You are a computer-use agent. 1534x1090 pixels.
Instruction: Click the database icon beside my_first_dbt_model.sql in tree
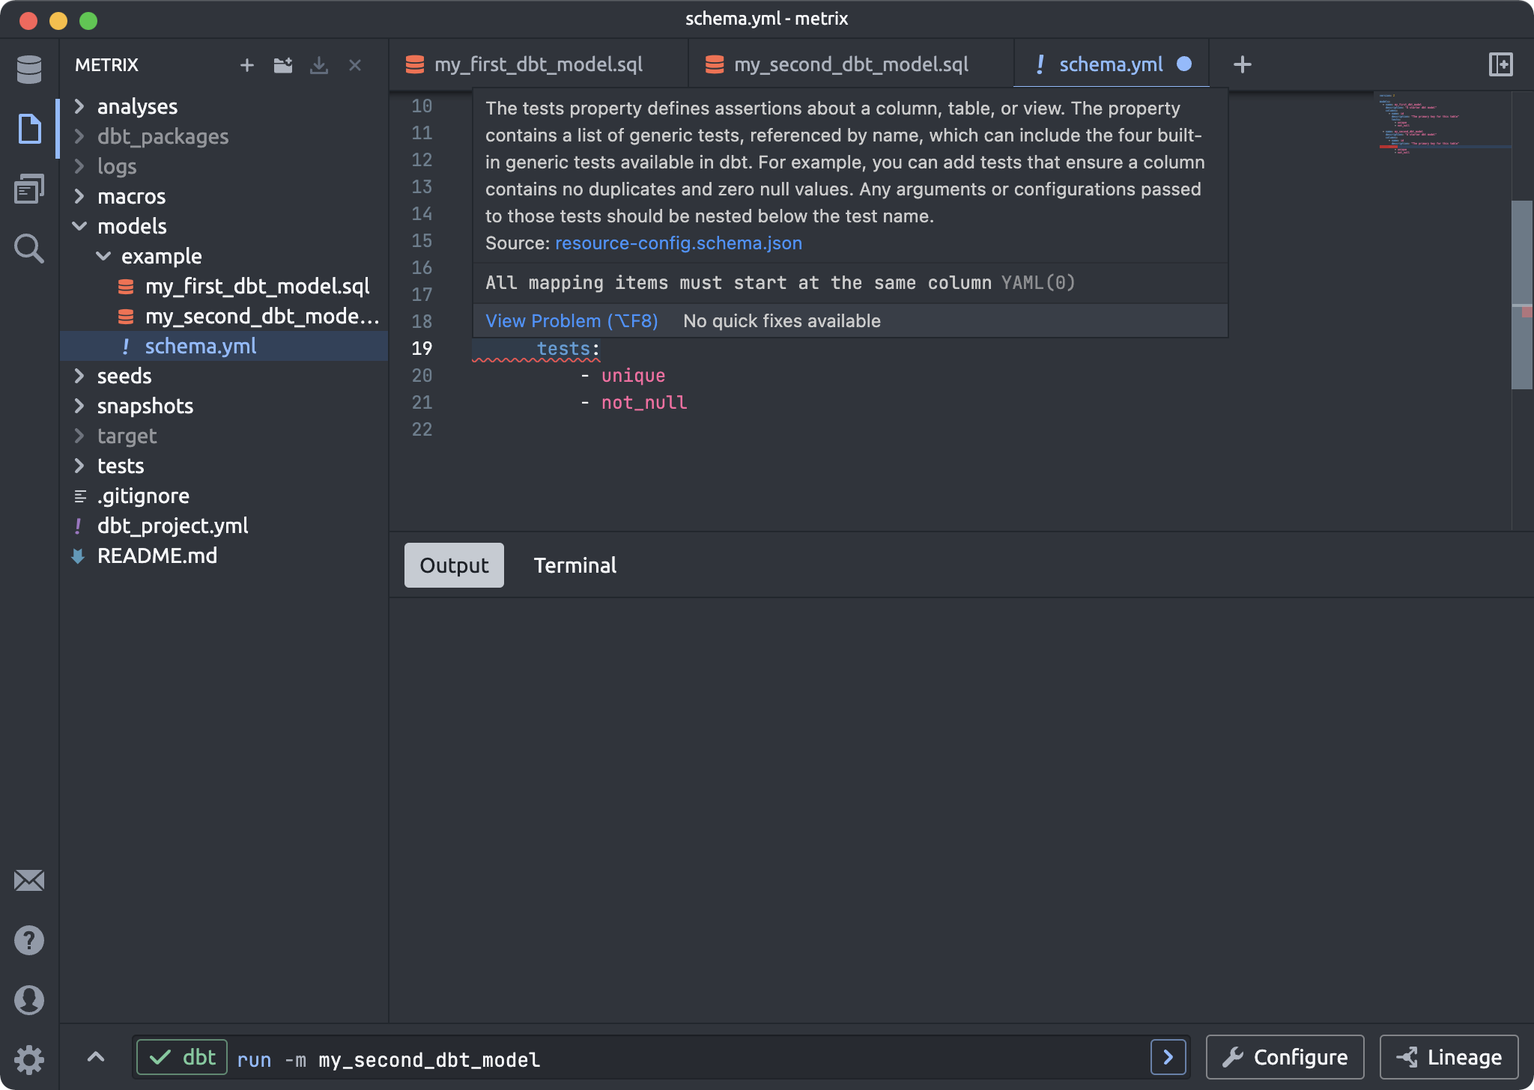tap(126, 287)
